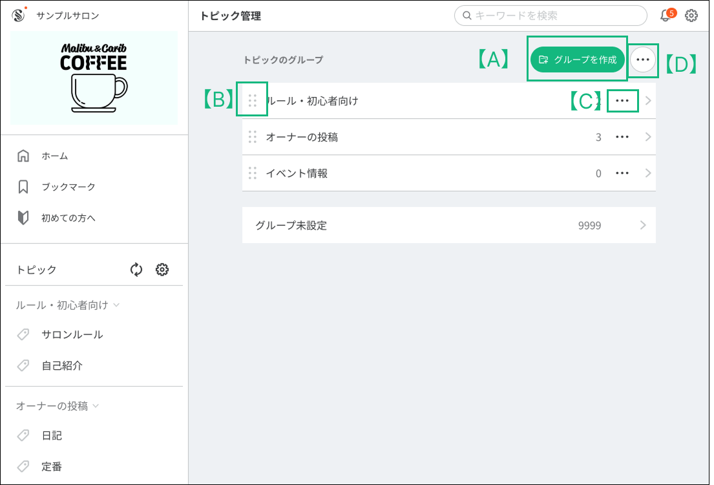
Task: Open more options for イベント情報 group
Action: [x=622, y=173]
